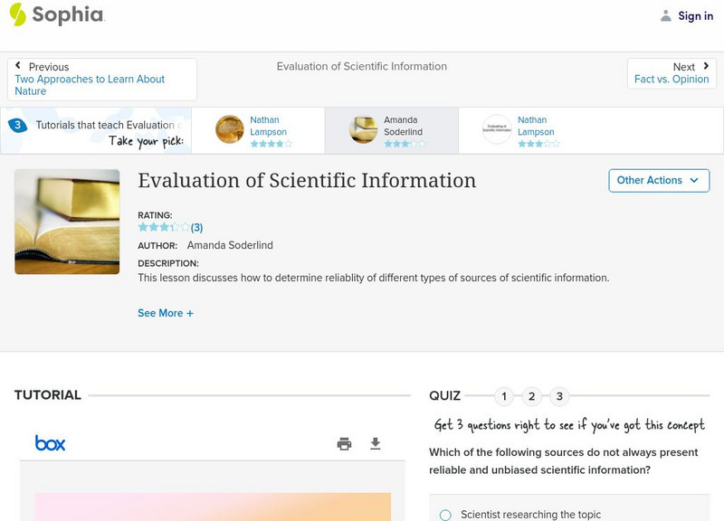Click the rating stars for this tutorial

click(164, 228)
